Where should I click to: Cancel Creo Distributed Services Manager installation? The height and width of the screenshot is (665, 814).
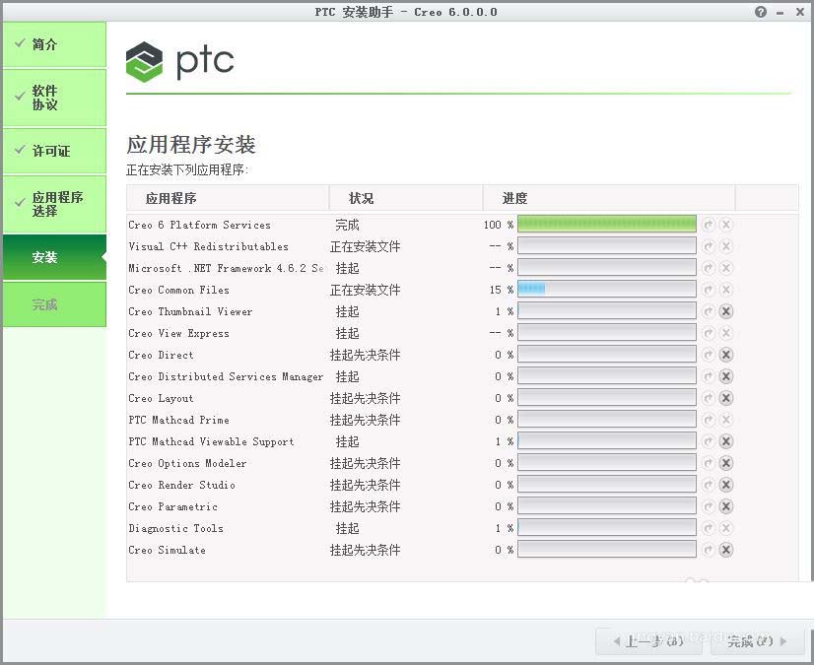(x=725, y=376)
